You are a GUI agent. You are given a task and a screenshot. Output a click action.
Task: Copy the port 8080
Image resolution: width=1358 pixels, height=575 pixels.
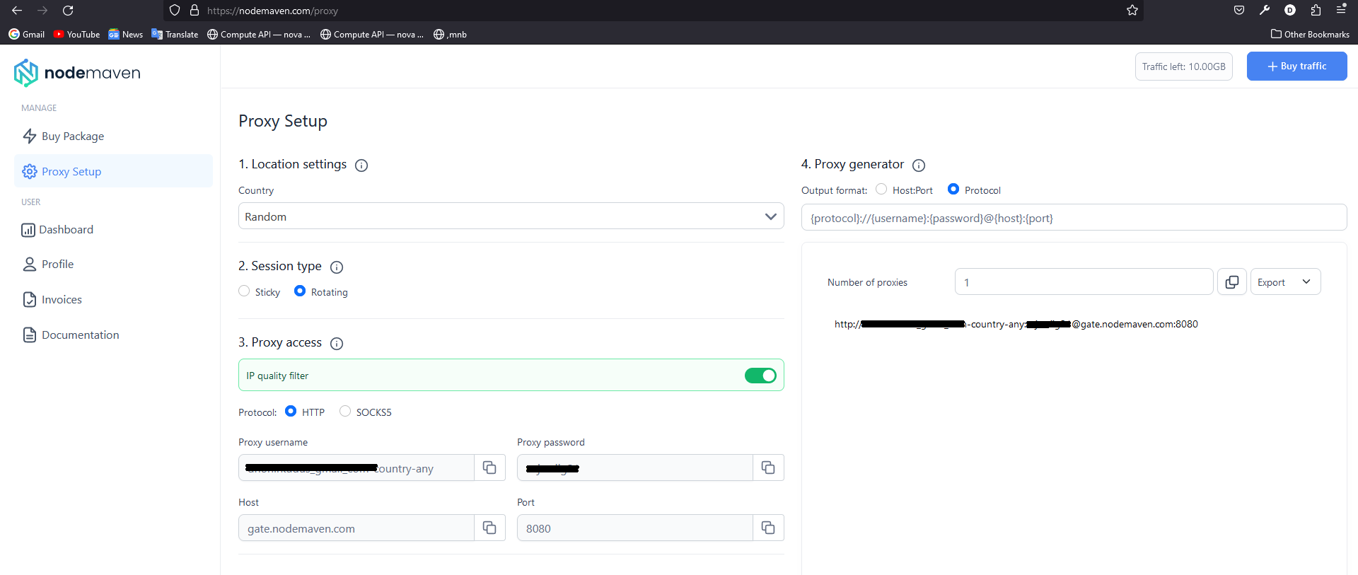click(x=768, y=528)
